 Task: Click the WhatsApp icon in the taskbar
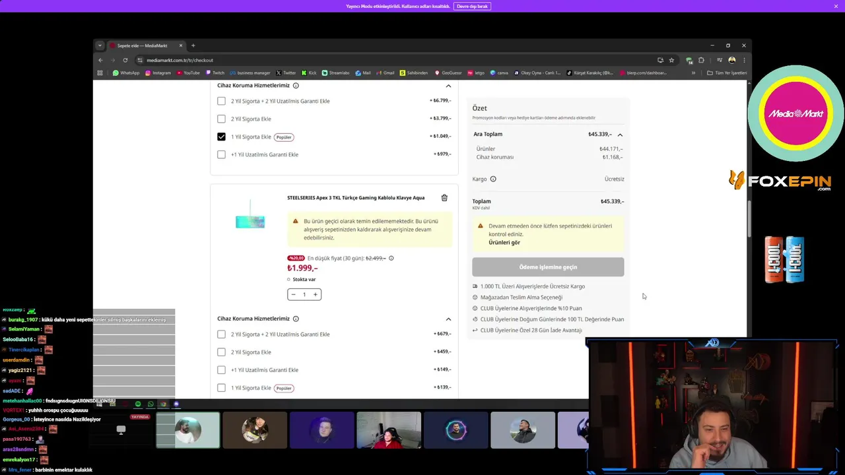point(151,404)
